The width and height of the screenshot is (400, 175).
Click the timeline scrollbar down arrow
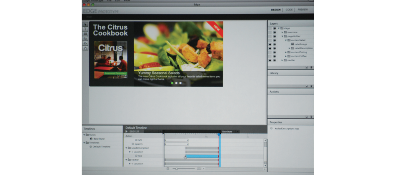pyautogui.click(x=265, y=165)
